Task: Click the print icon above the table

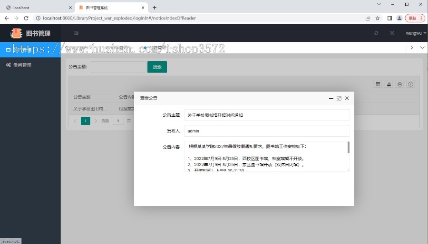Action: [x=399, y=84]
